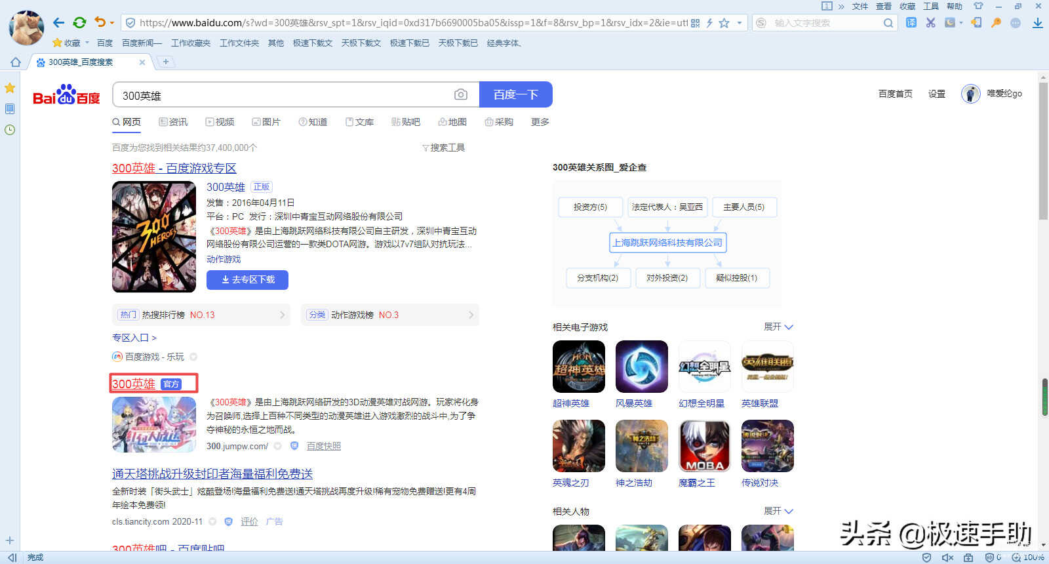
Task: Click the QR code icon in address bar
Action: point(696,23)
